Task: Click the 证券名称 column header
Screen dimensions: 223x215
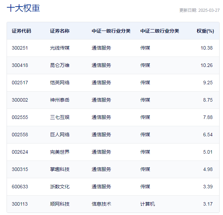Action: tap(60, 31)
